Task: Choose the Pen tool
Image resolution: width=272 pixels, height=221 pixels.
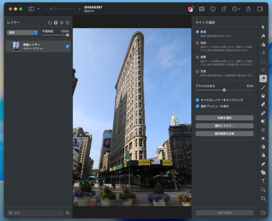Action: click(263, 164)
